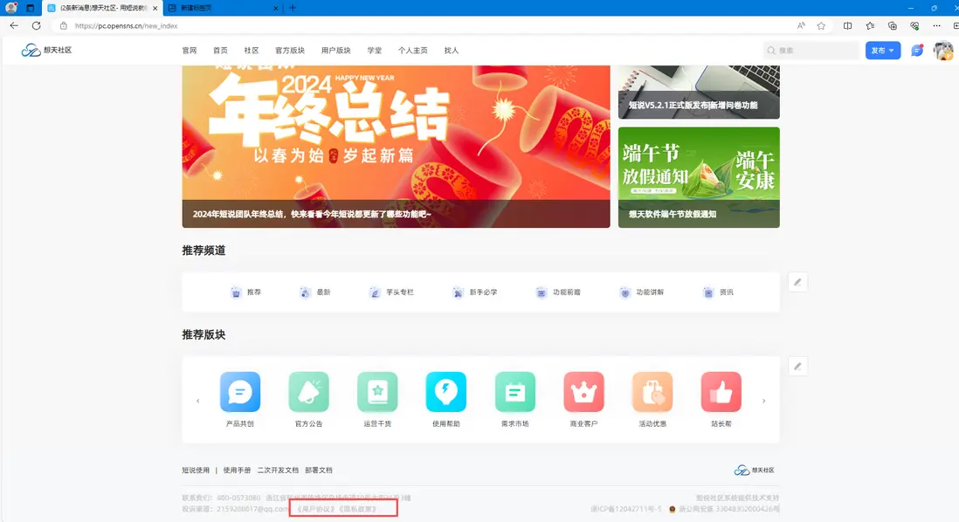The width and height of the screenshot is (959, 522).
Task: Click the right chevron of 推荐版块 carousel
Action: [764, 399]
